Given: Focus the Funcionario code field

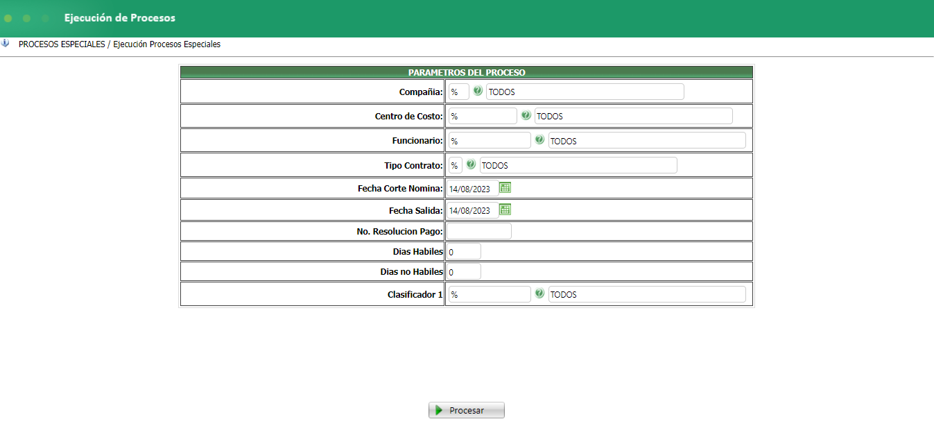Looking at the screenshot, I should (490, 140).
